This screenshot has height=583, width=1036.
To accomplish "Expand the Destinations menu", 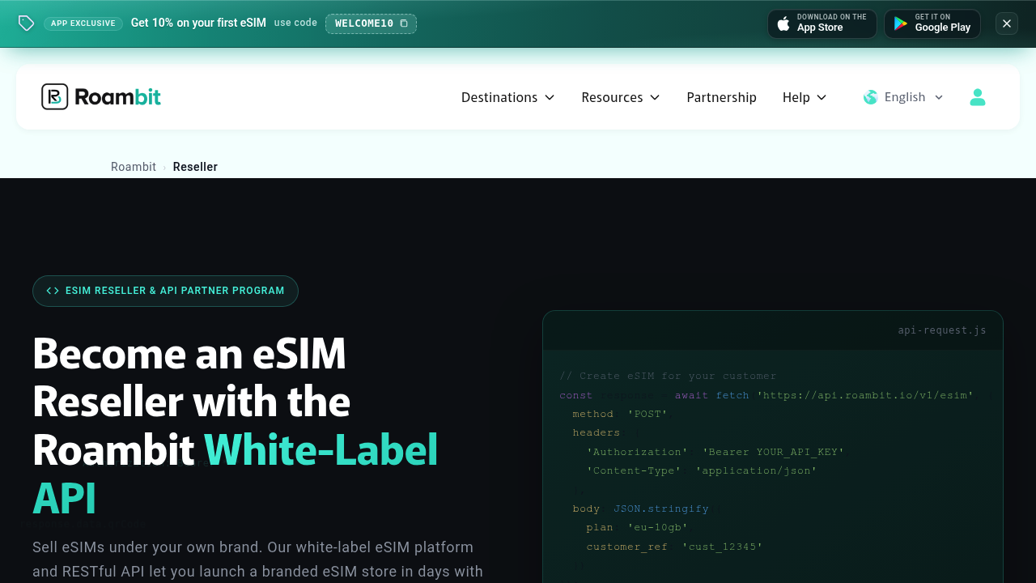I will click(507, 97).
